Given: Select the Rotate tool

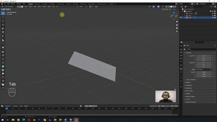Looking at the screenshot, I should point(3,25).
